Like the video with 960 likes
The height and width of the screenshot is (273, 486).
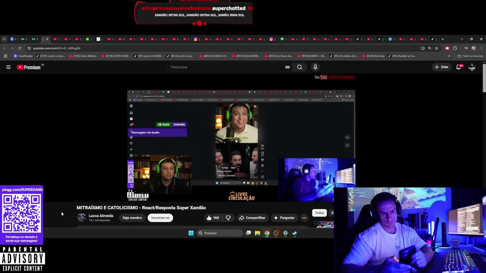pyautogui.click(x=213, y=218)
